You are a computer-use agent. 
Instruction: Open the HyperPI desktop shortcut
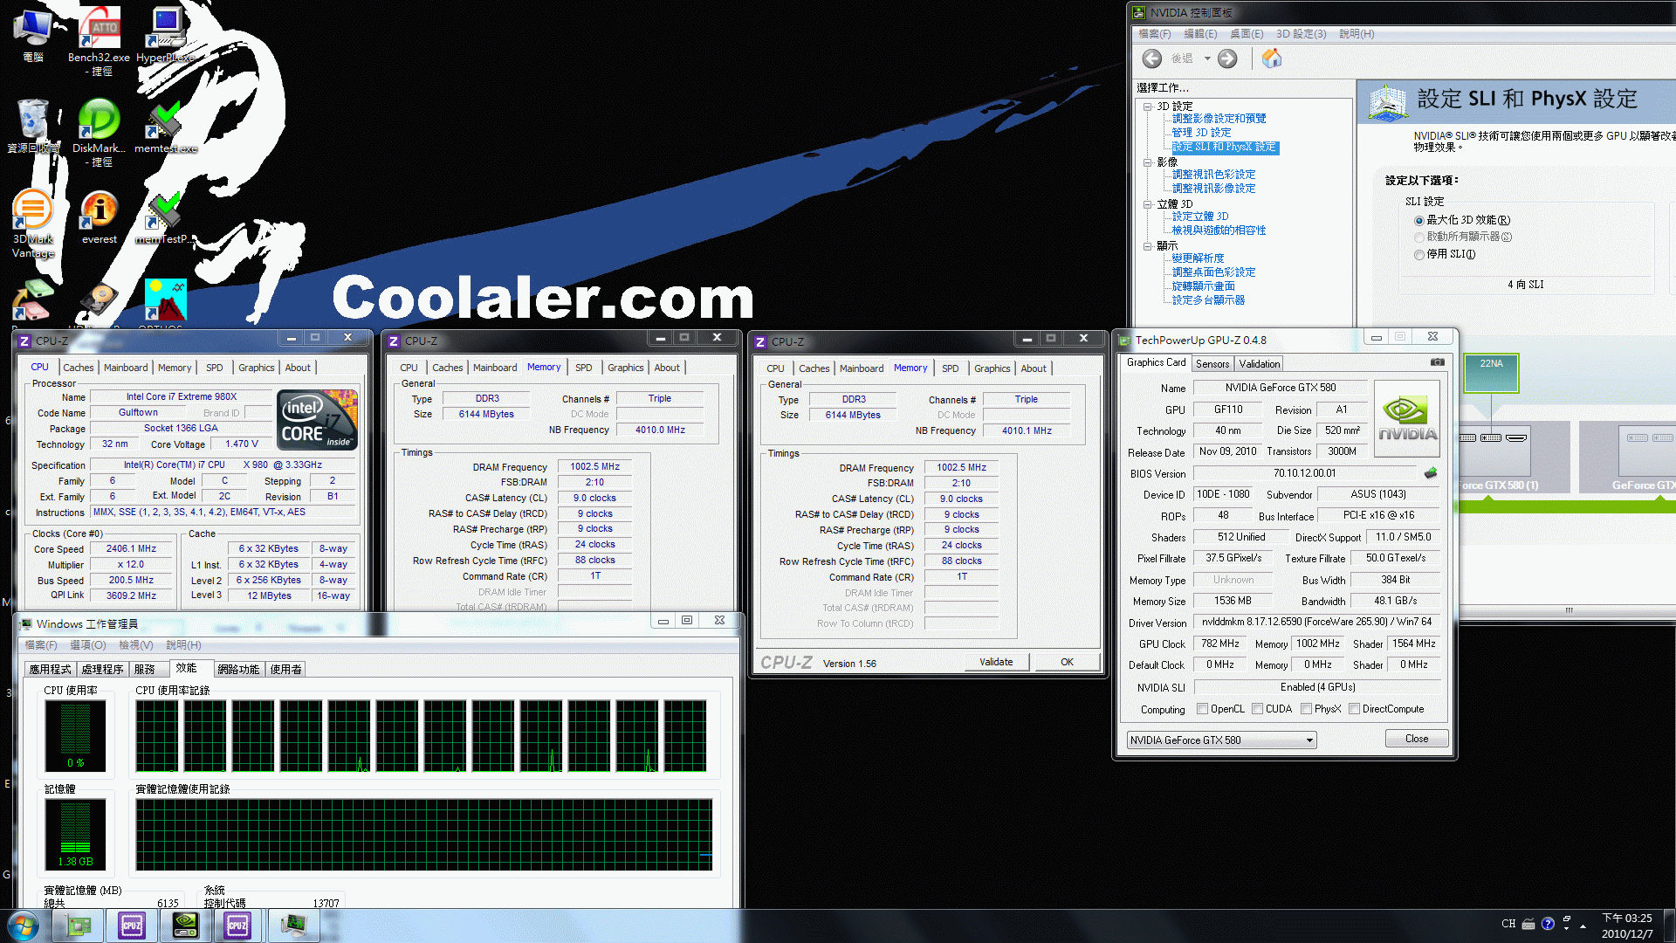click(166, 35)
